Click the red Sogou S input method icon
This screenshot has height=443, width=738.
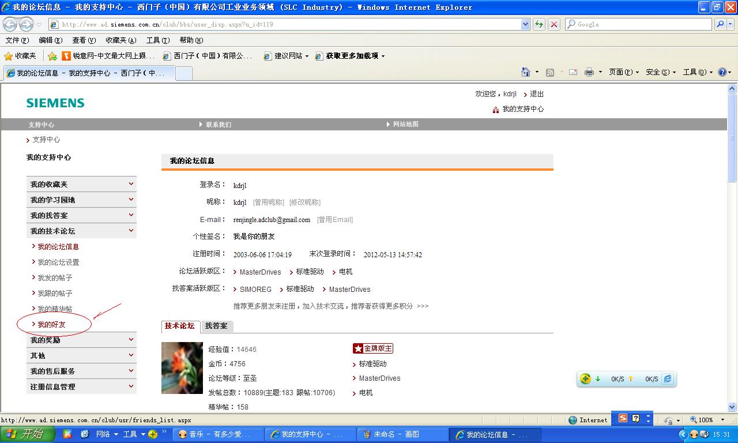tap(623, 419)
